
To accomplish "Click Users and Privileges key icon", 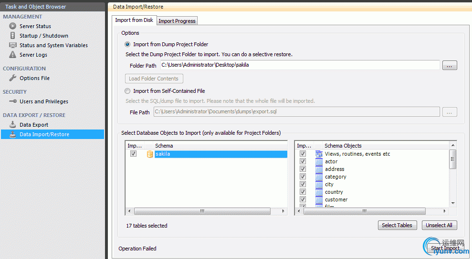I will [13, 101].
